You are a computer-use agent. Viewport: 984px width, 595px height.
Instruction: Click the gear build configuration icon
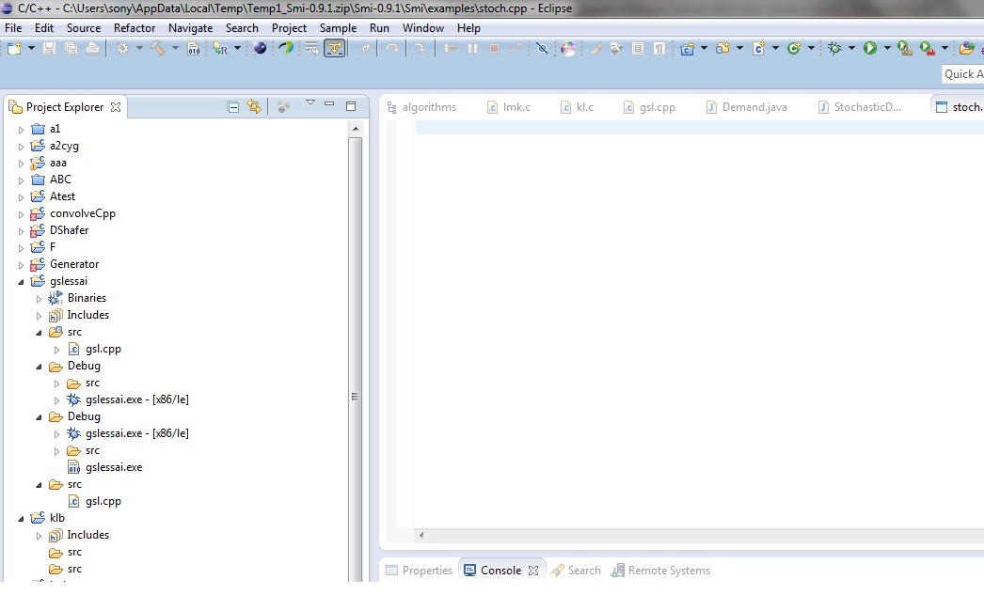(x=122, y=48)
